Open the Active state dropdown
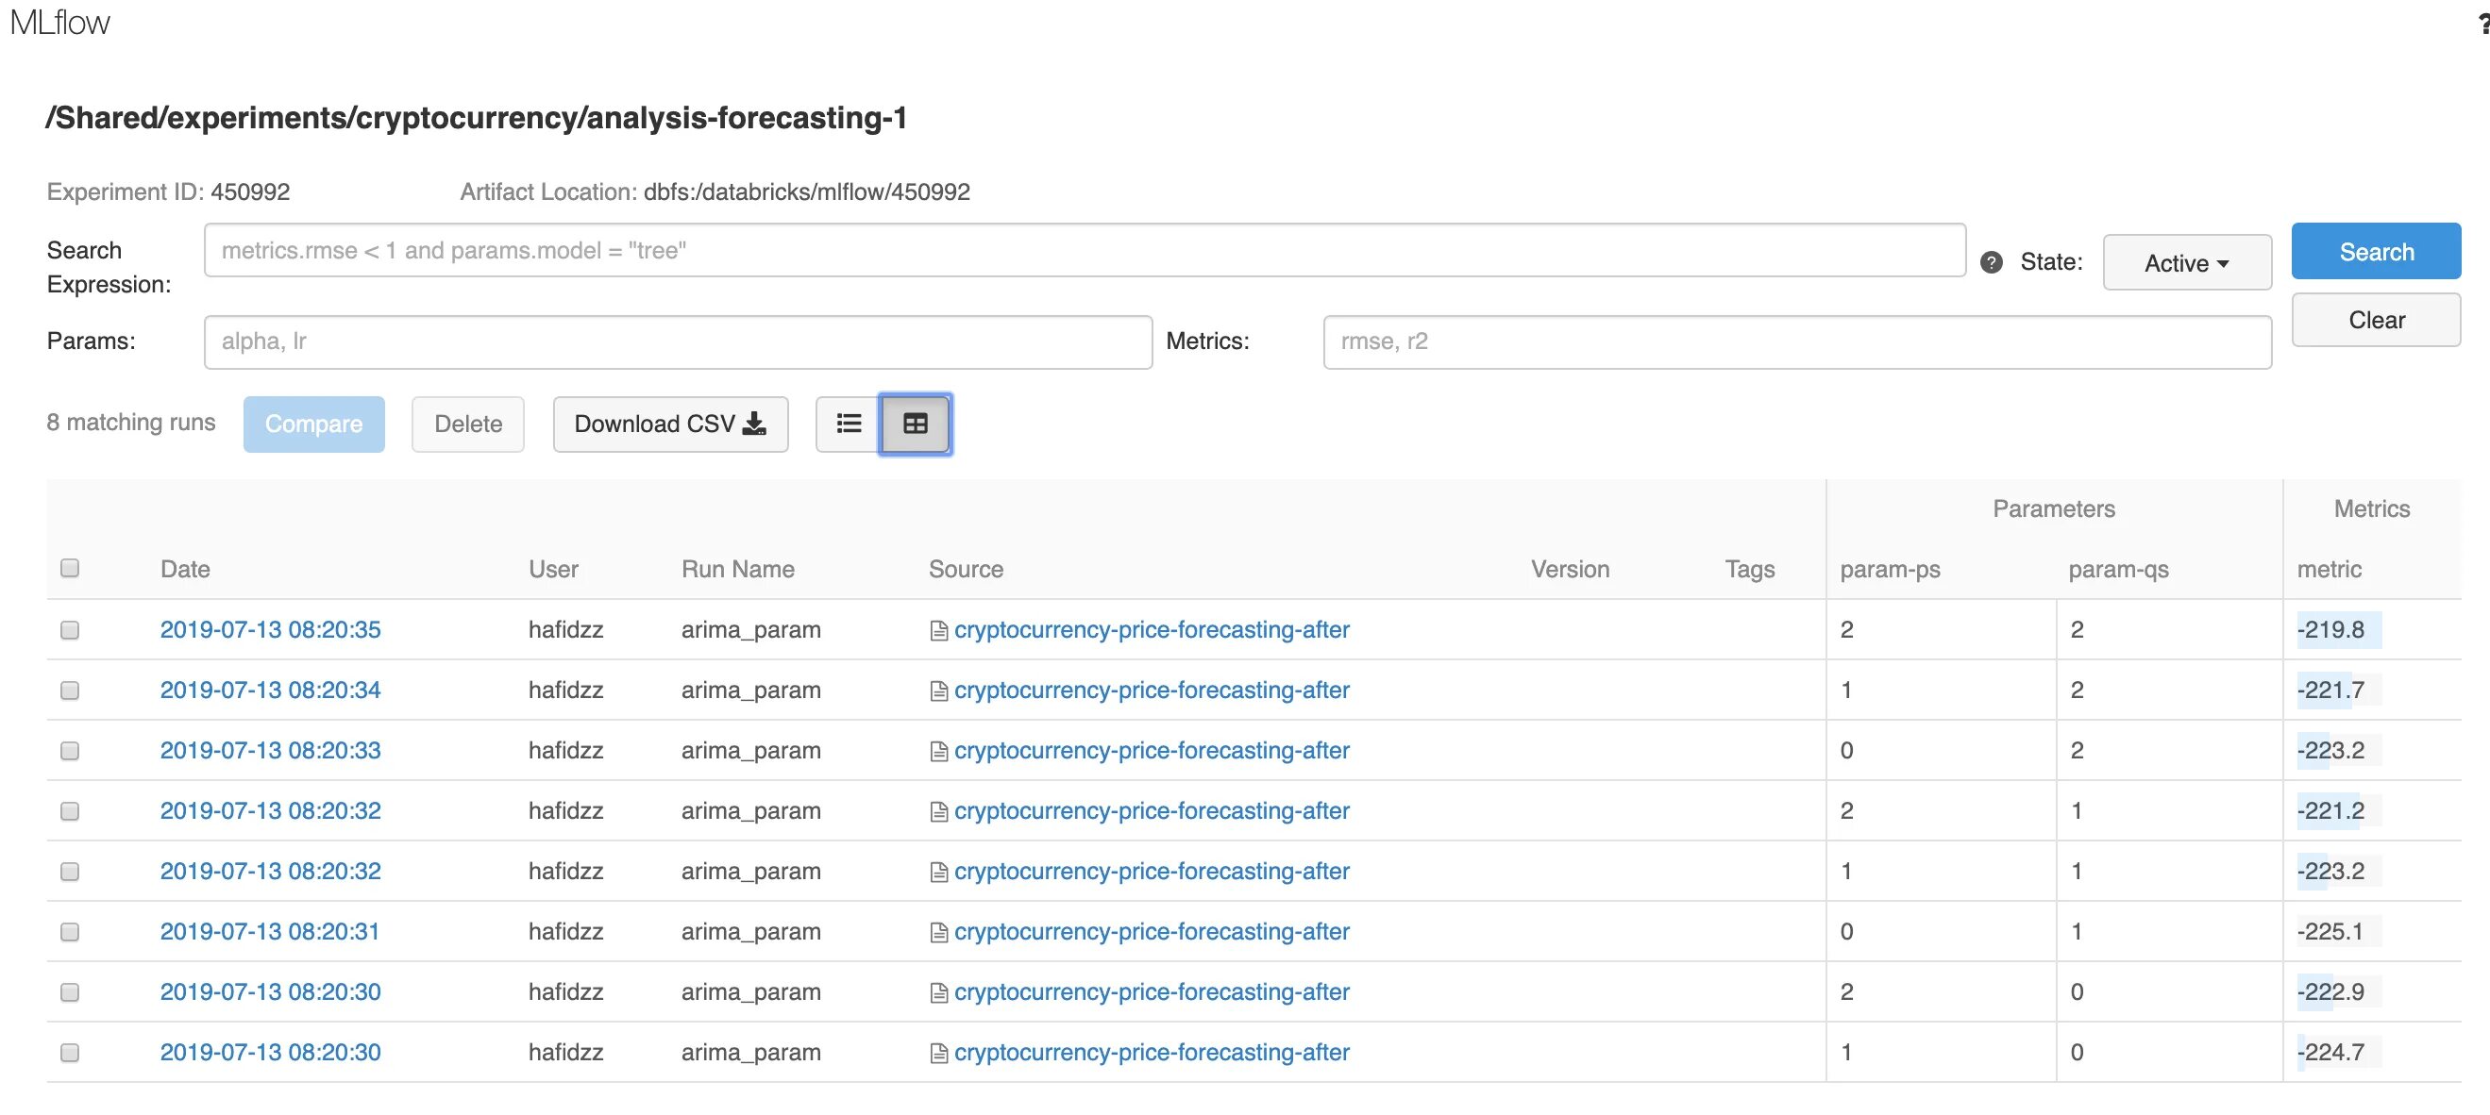Screen dimensions: 2490x1115 pyautogui.click(x=2185, y=263)
